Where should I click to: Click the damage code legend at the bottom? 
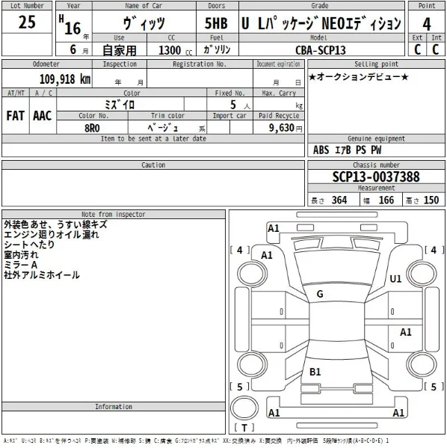pyautogui.click(x=196, y=441)
